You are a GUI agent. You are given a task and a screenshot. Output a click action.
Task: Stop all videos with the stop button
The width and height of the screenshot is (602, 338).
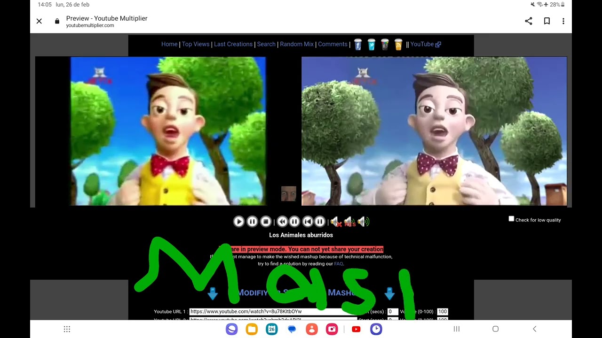[266, 222]
